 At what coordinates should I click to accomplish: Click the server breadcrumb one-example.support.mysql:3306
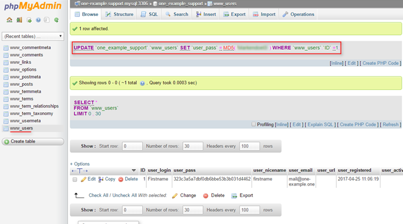click(x=114, y=4)
